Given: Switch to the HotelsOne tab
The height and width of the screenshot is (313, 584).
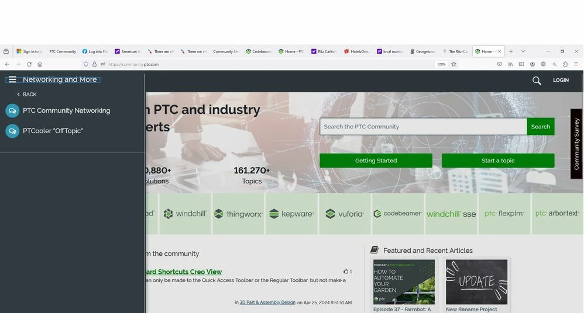Looking at the screenshot, I should pyautogui.click(x=357, y=51).
